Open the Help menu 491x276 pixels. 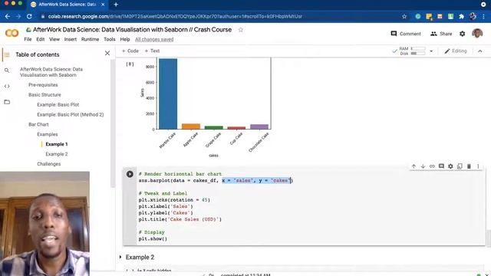point(125,39)
